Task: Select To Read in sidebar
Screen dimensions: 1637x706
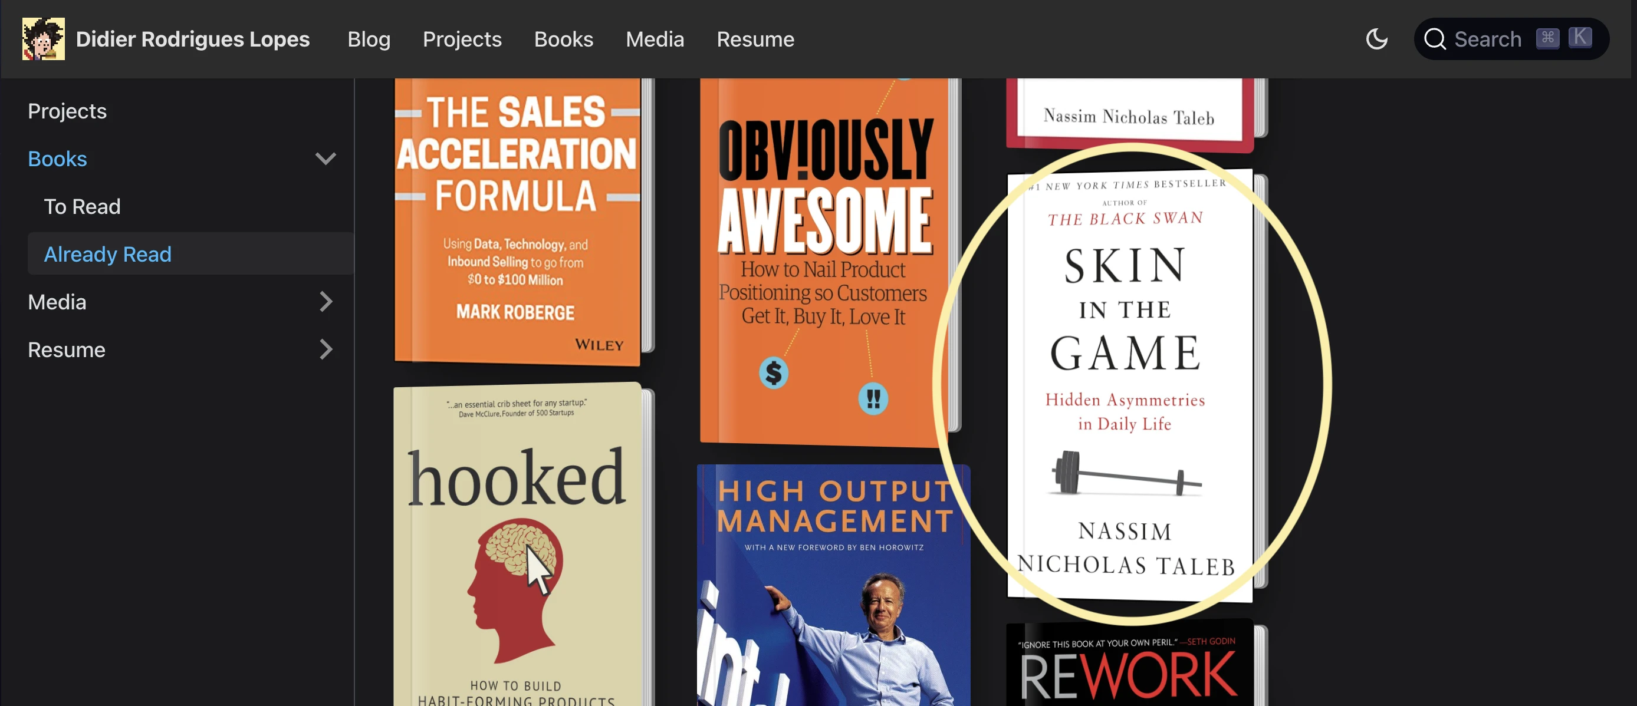Action: click(82, 206)
